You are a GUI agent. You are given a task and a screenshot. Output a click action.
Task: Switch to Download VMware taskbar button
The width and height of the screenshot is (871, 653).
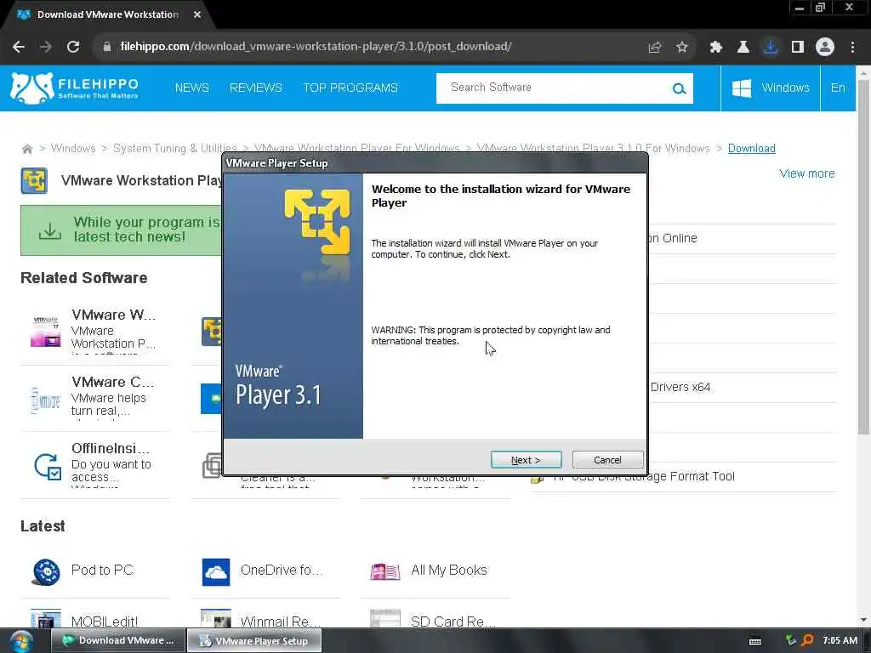(118, 641)
